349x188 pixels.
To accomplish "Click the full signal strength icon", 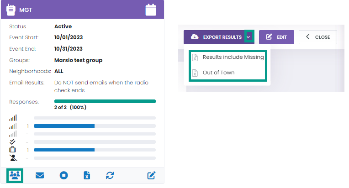I will (x=13, y=118).
